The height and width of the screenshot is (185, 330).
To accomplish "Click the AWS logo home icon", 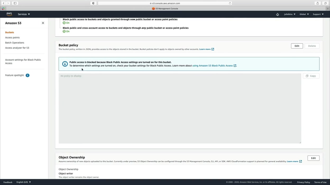I will (9, 14).
